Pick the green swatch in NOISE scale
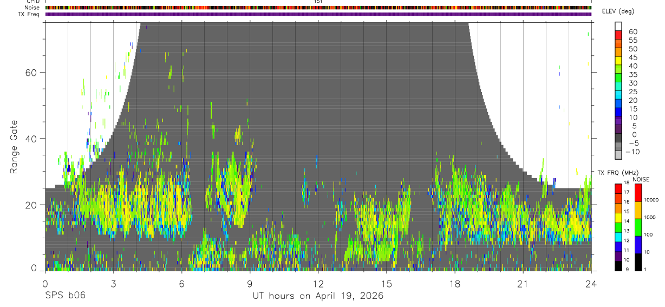Image resolution: width=665 pixels, height=307 pixels. (x=638, y=227)
